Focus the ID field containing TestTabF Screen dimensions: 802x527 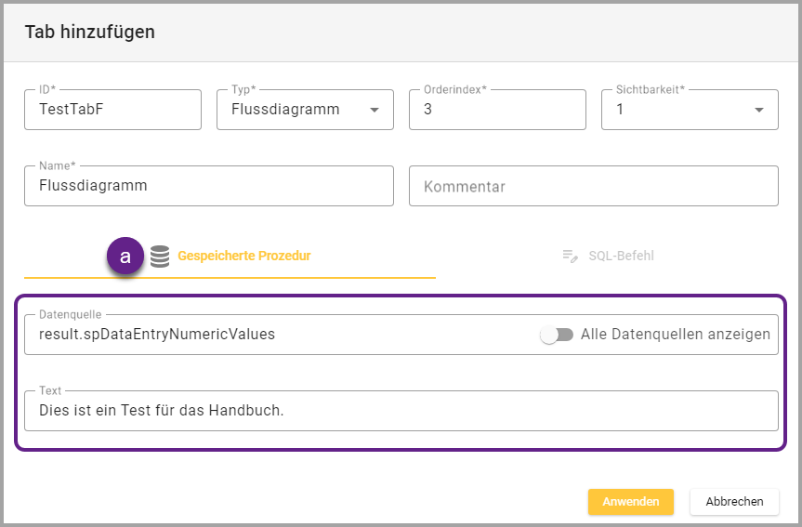tap(112, 110)
